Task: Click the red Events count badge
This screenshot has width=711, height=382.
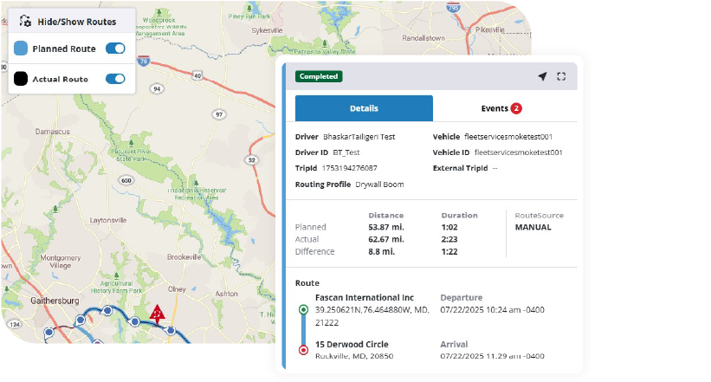Action: [516, 108]
